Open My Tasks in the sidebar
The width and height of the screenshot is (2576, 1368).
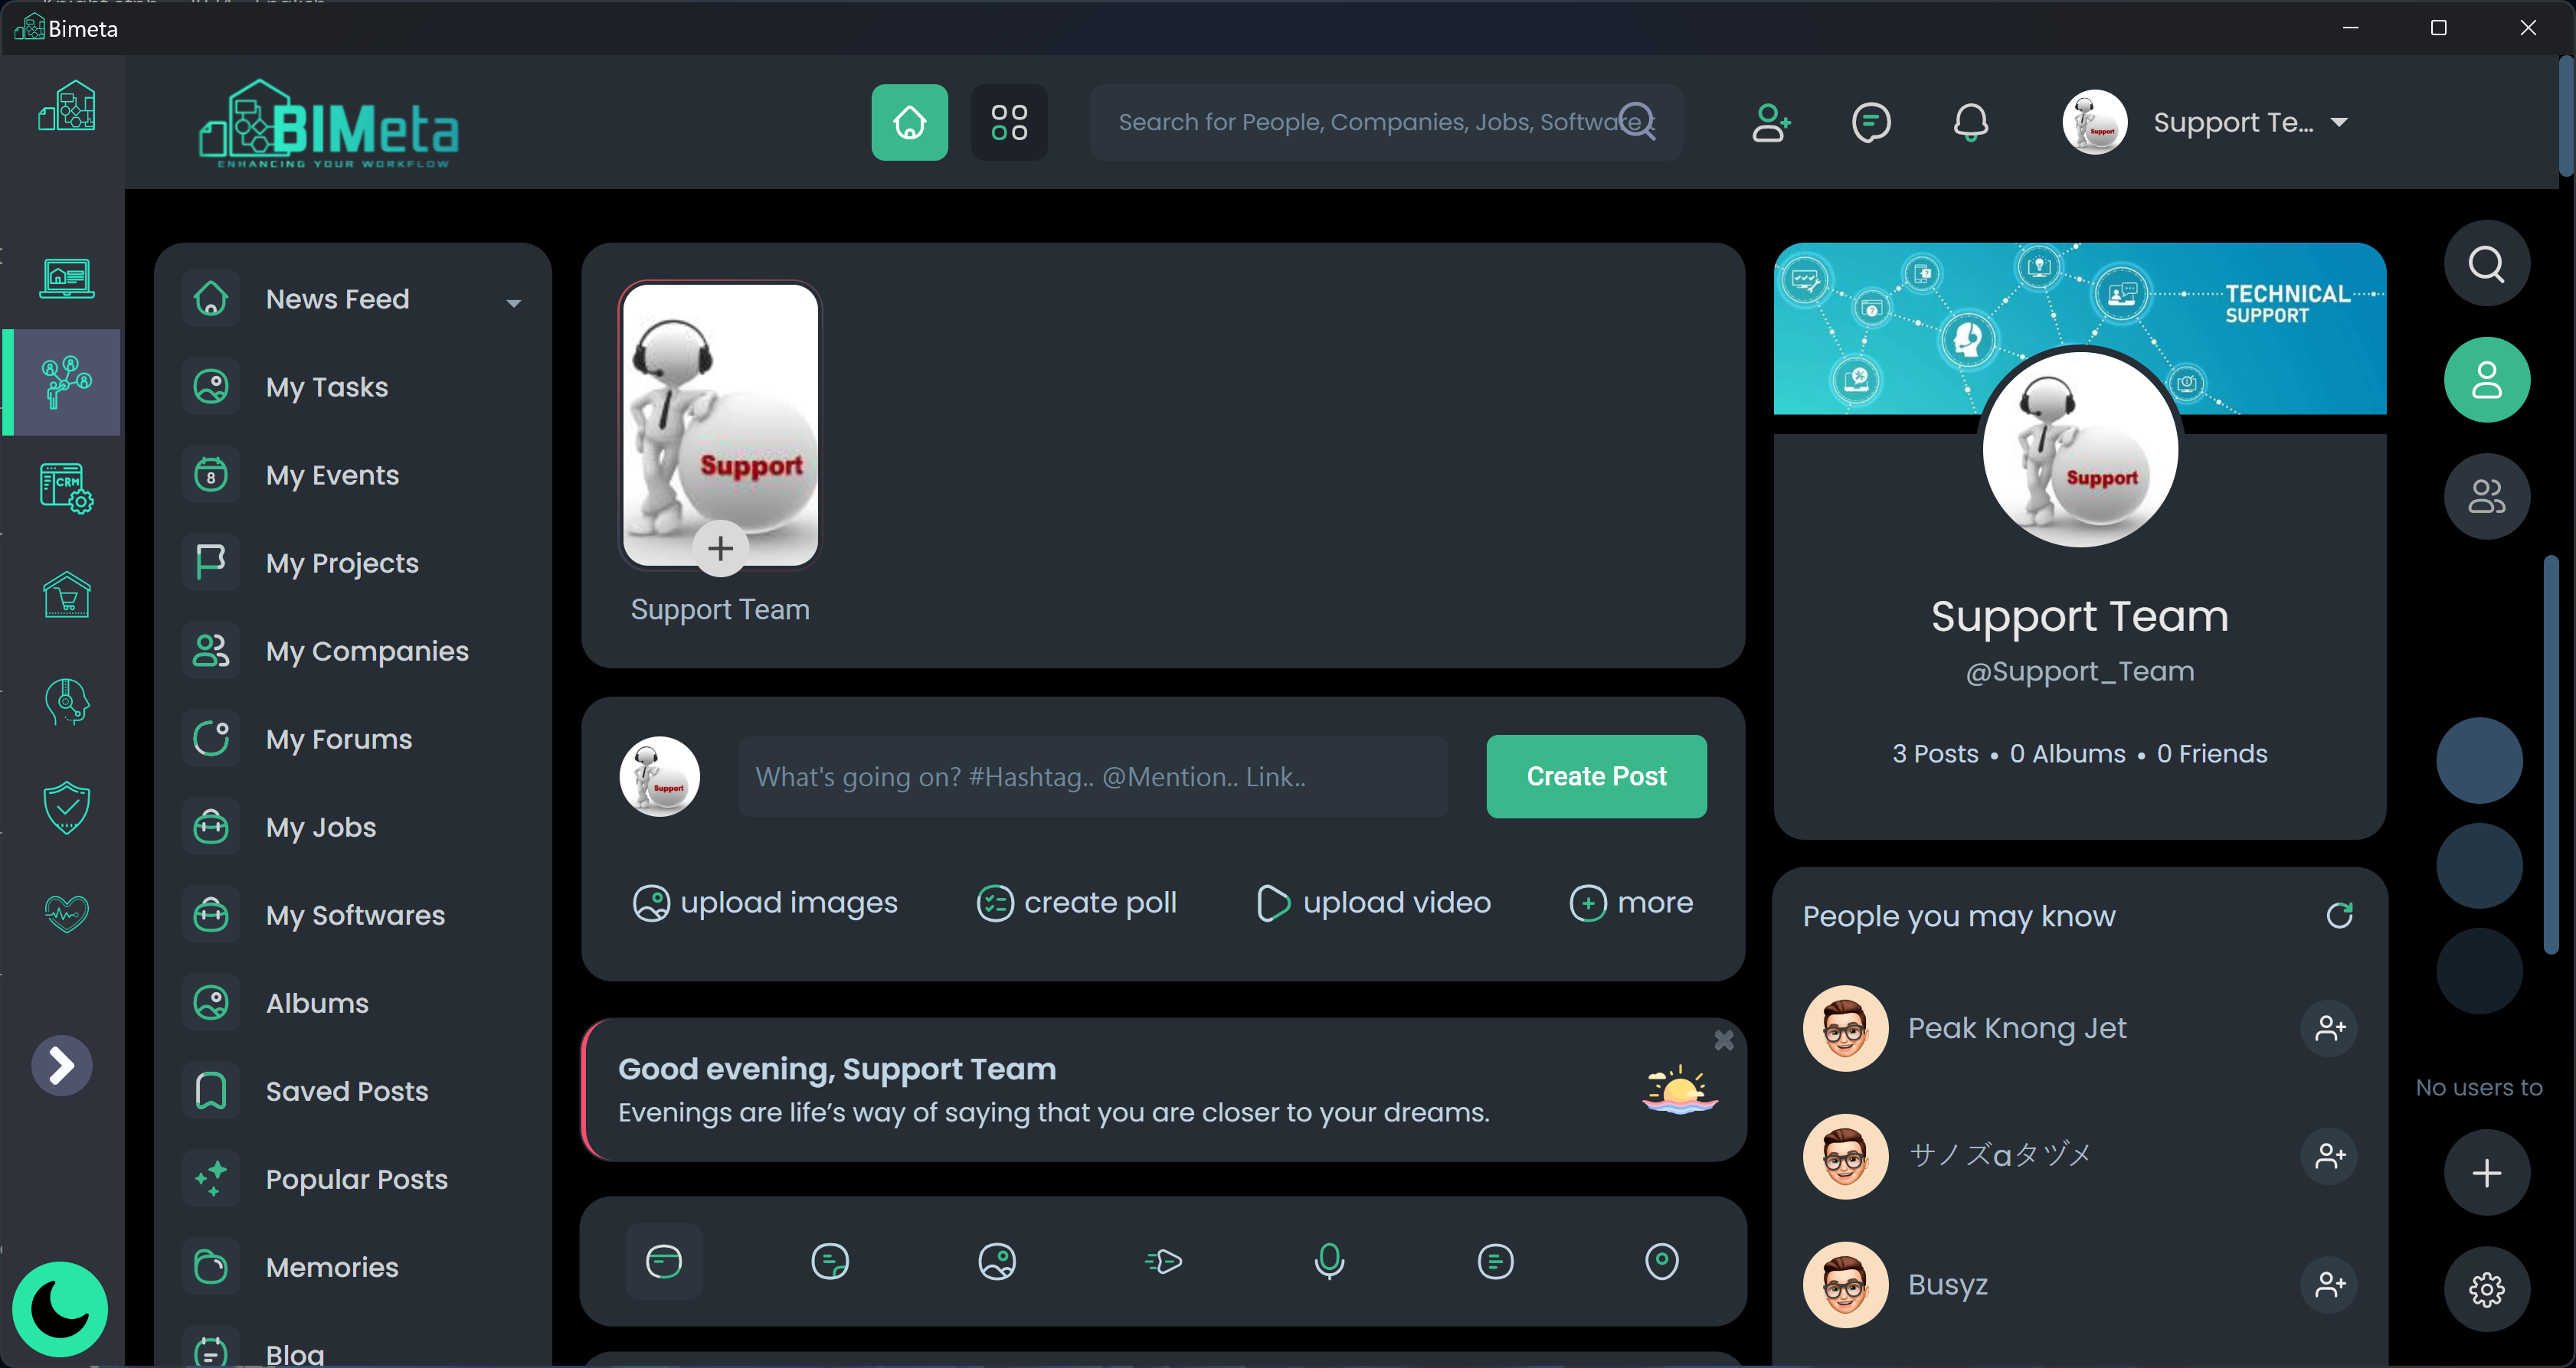(352, 387)
